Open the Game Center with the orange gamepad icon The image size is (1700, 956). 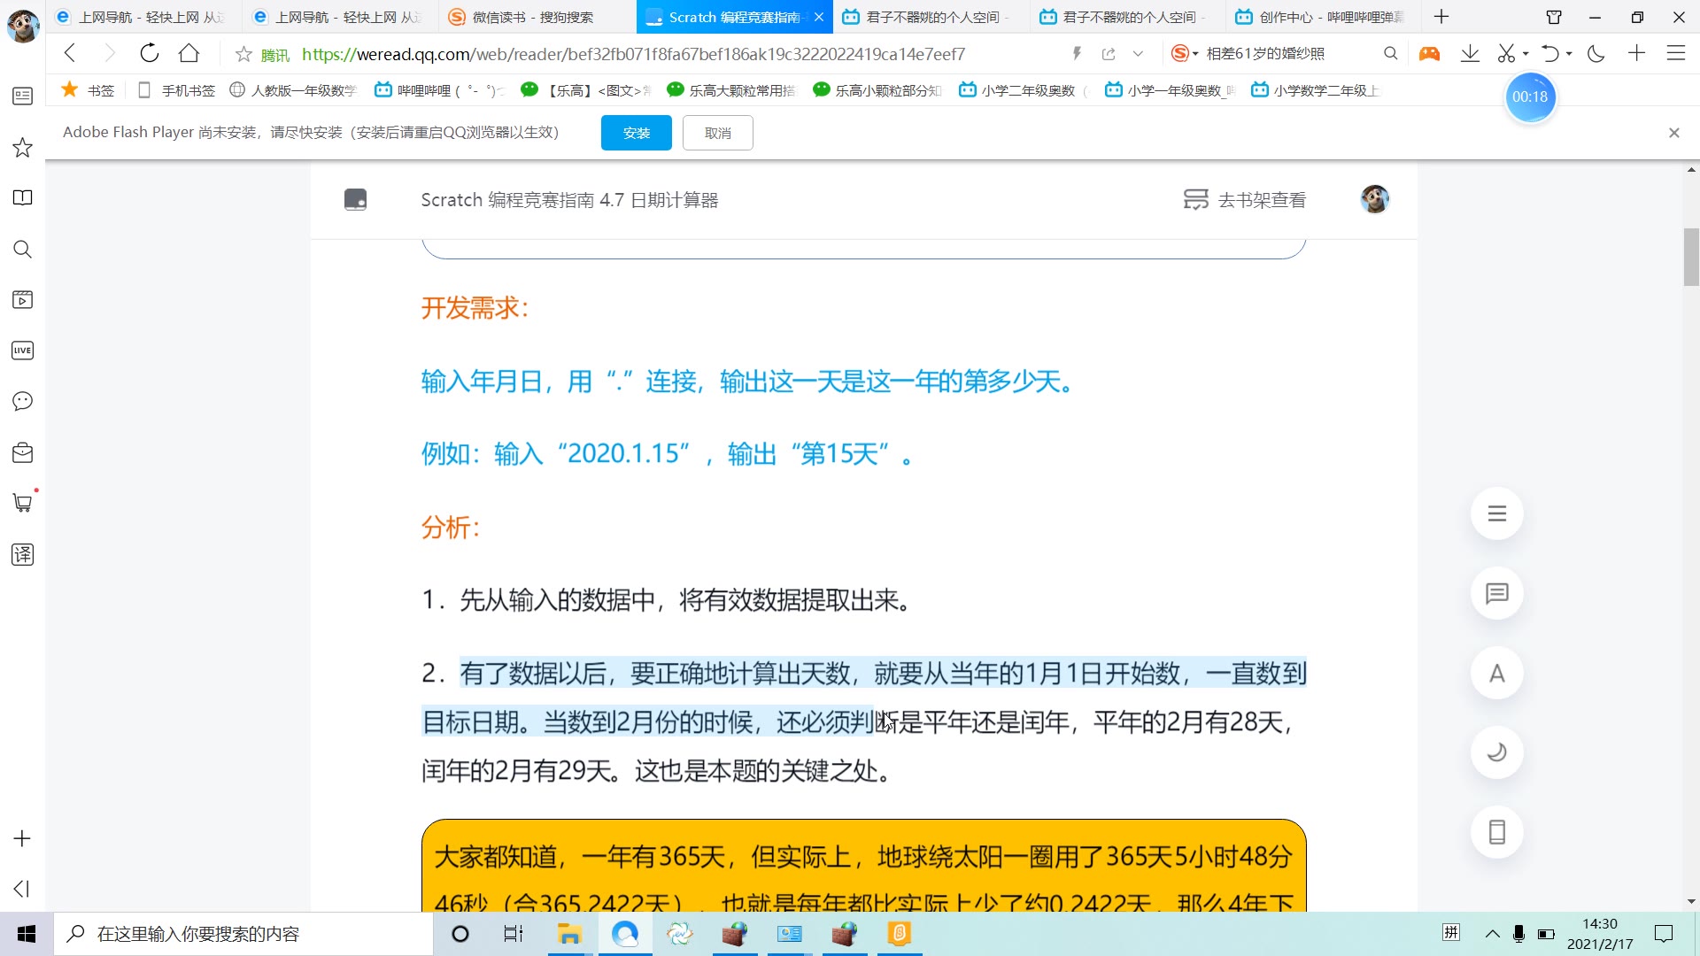1429,53
